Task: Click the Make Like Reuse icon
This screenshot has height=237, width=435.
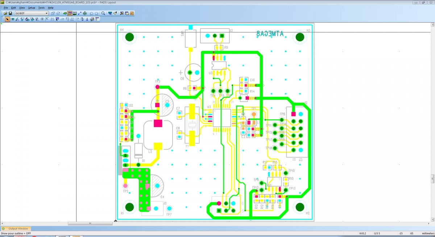Action: click(x=92, y=19)
